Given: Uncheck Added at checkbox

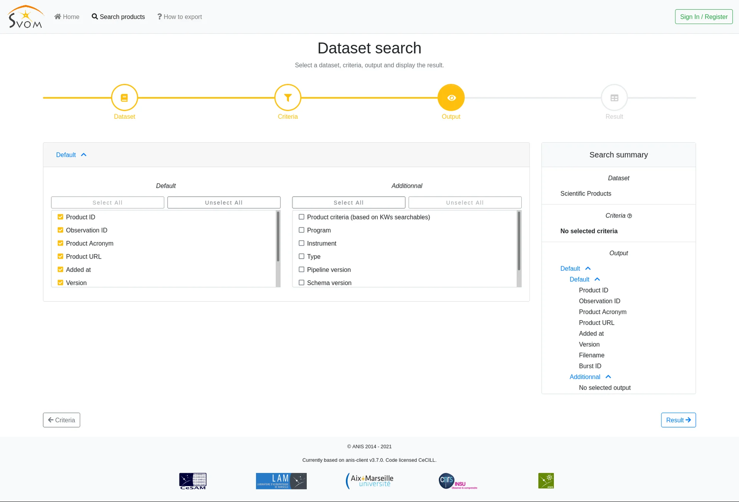Looking at the screenshot, I should (x=60, y=270).
